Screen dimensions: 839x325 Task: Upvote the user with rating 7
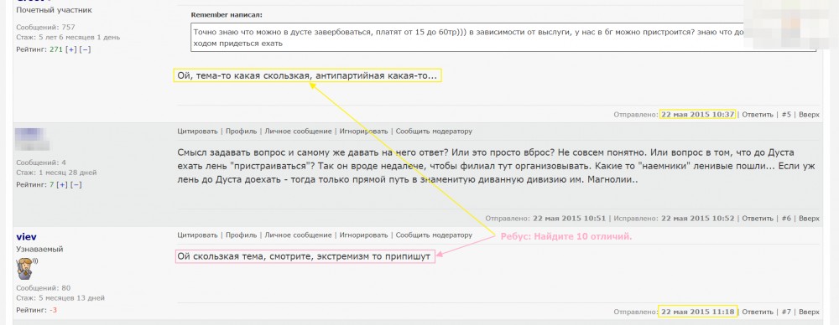coord(62,184)
